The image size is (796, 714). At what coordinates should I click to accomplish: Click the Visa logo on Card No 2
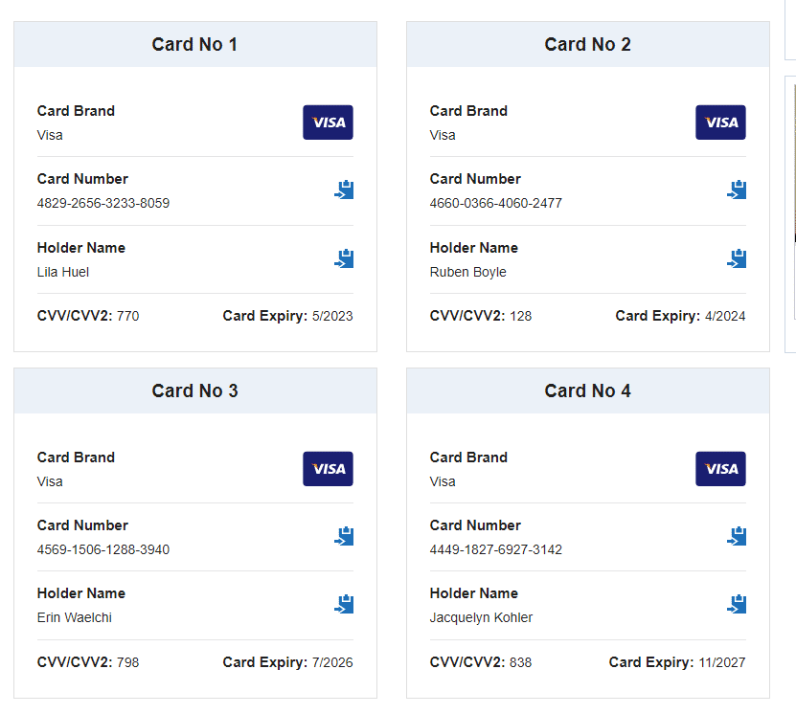coord(720,123)
